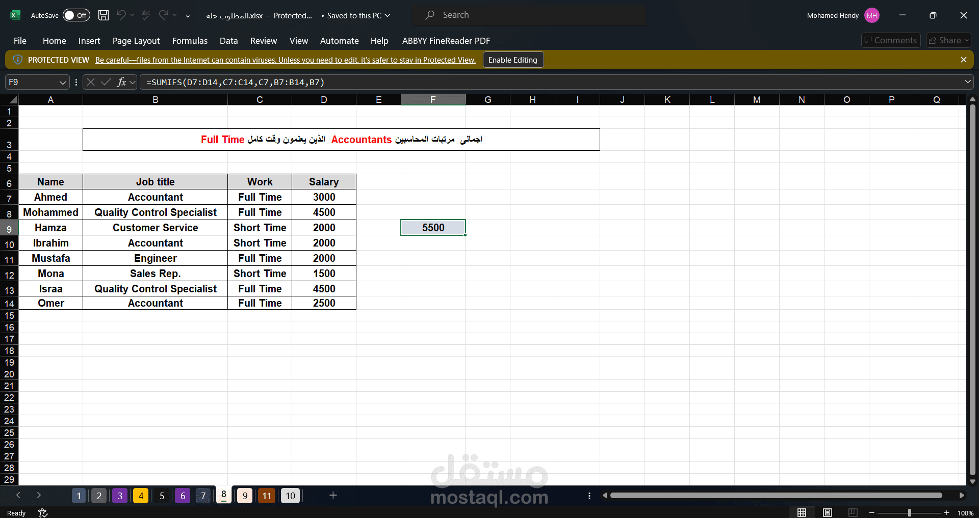Click the Save icon in Quick Access Toolbar

tap(103, 15)
